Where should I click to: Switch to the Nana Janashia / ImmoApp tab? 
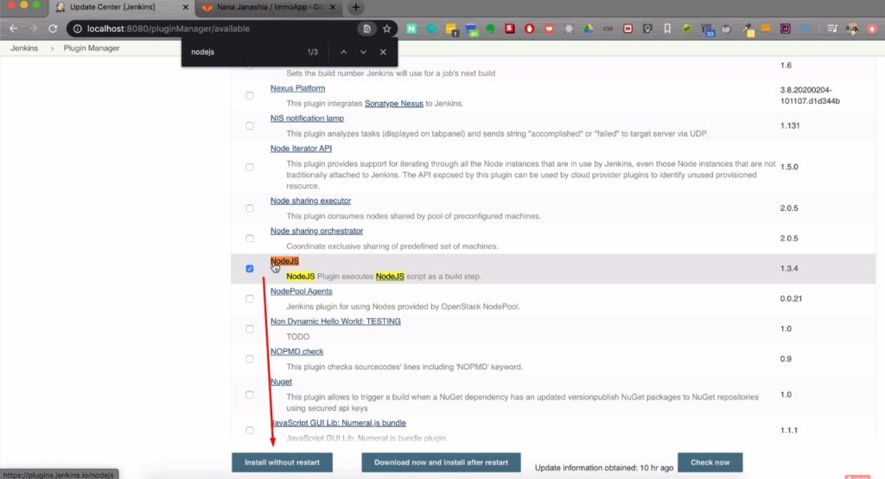pos(270,7)
